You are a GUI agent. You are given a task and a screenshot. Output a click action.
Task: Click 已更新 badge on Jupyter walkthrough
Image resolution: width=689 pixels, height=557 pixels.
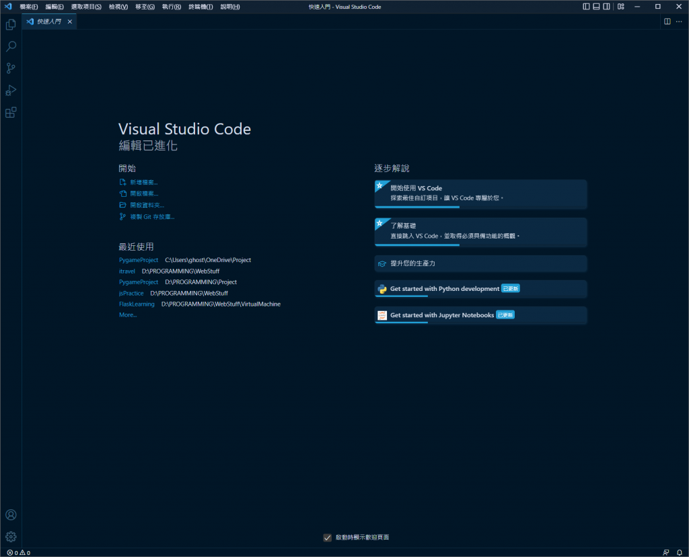[505, 314]
